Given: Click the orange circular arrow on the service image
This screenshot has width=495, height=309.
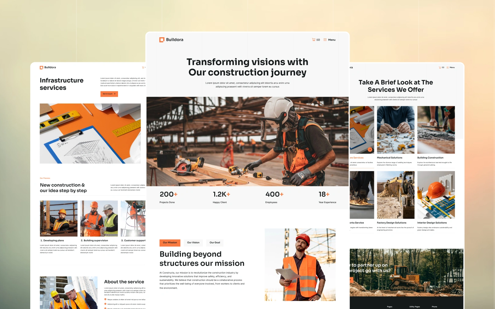Looking at the screenshot, I should [370, 150].
